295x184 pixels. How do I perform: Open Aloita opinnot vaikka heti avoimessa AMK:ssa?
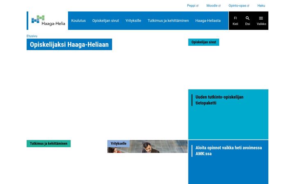228,162
